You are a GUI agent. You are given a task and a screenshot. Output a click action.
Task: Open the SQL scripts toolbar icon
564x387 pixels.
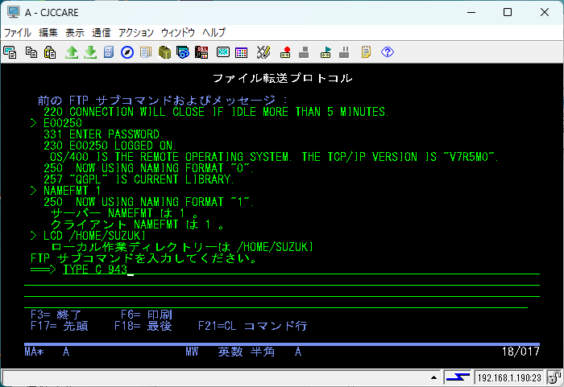pyautogui.click(x=201, y=52)
